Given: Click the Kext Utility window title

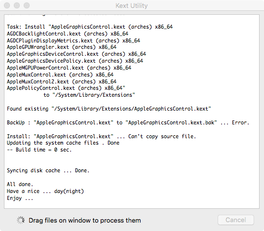Looking at the screenshot, I should [131, 5].
